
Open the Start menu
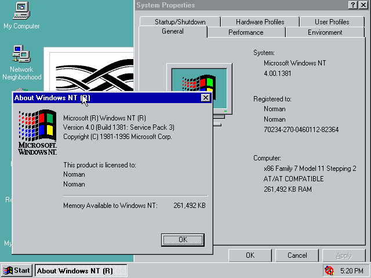pyautogui.click(x=16, y=270)
